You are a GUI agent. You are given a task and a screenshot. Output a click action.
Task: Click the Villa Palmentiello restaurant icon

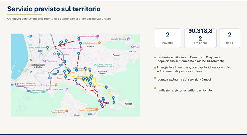click(99, 43)
